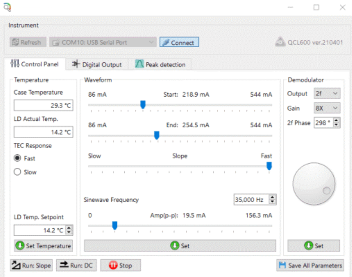
Task: Open the Demodulator Output dropdown
Action: coord(327,93)
